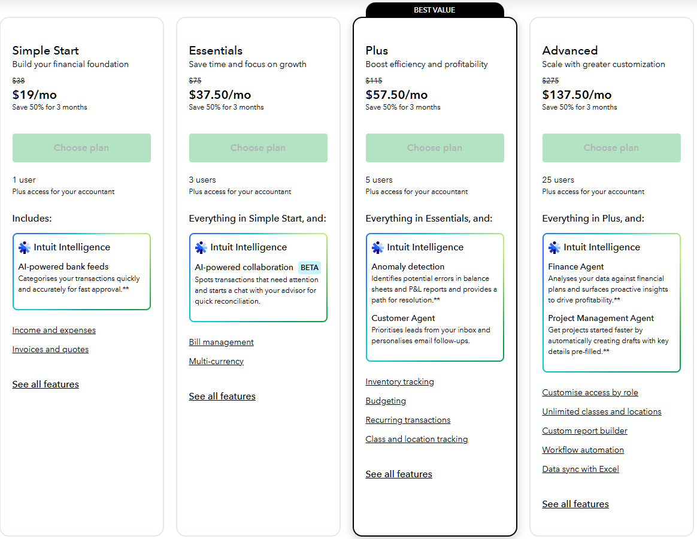Choose the Plus plan
This screenshot has width=697, height=539.
[435, 148]
